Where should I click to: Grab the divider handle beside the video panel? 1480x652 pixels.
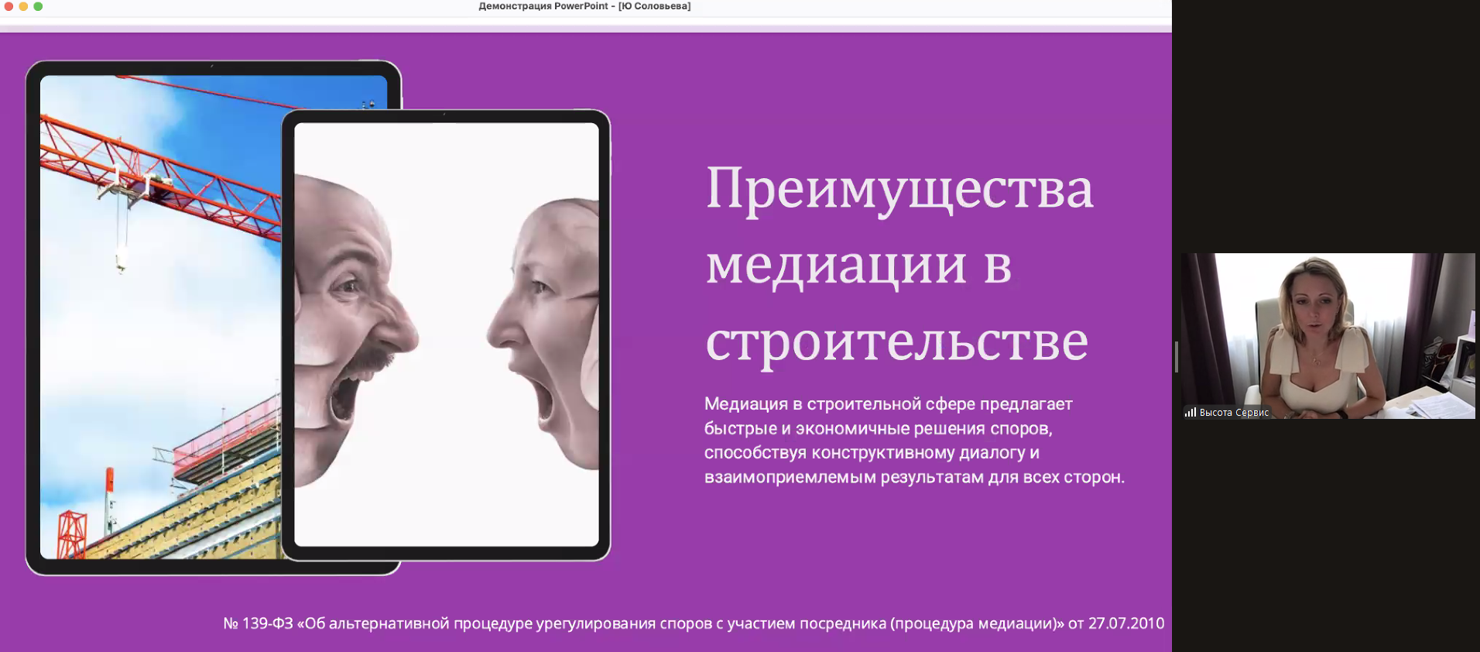pyautogui.click(x=1177, y=357)
